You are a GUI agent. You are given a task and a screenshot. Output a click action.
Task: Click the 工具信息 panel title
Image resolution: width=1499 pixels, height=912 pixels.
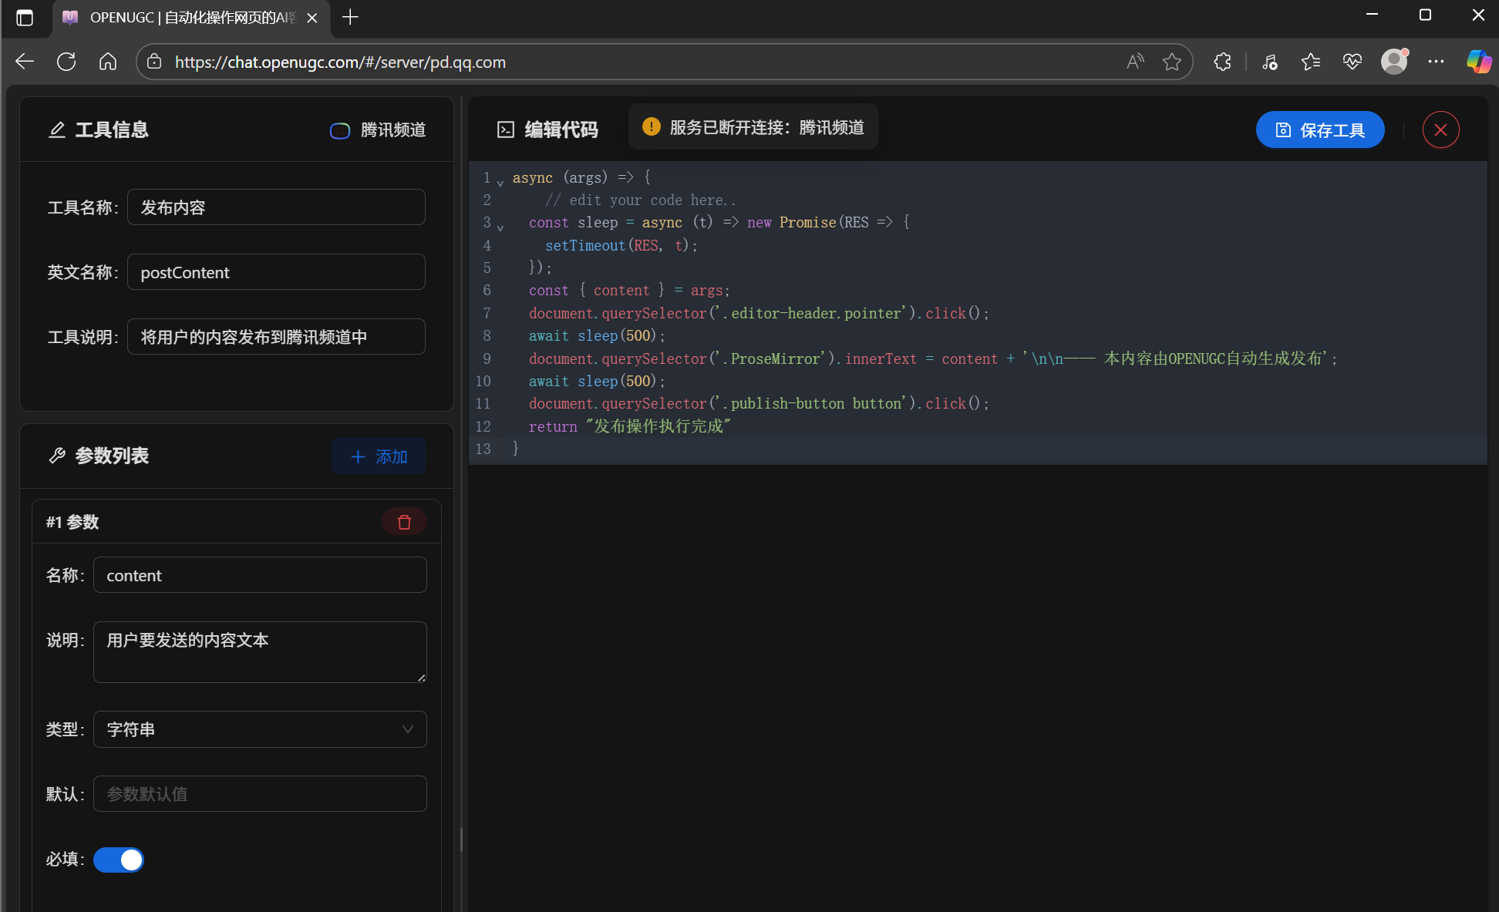tap(112, 130)
